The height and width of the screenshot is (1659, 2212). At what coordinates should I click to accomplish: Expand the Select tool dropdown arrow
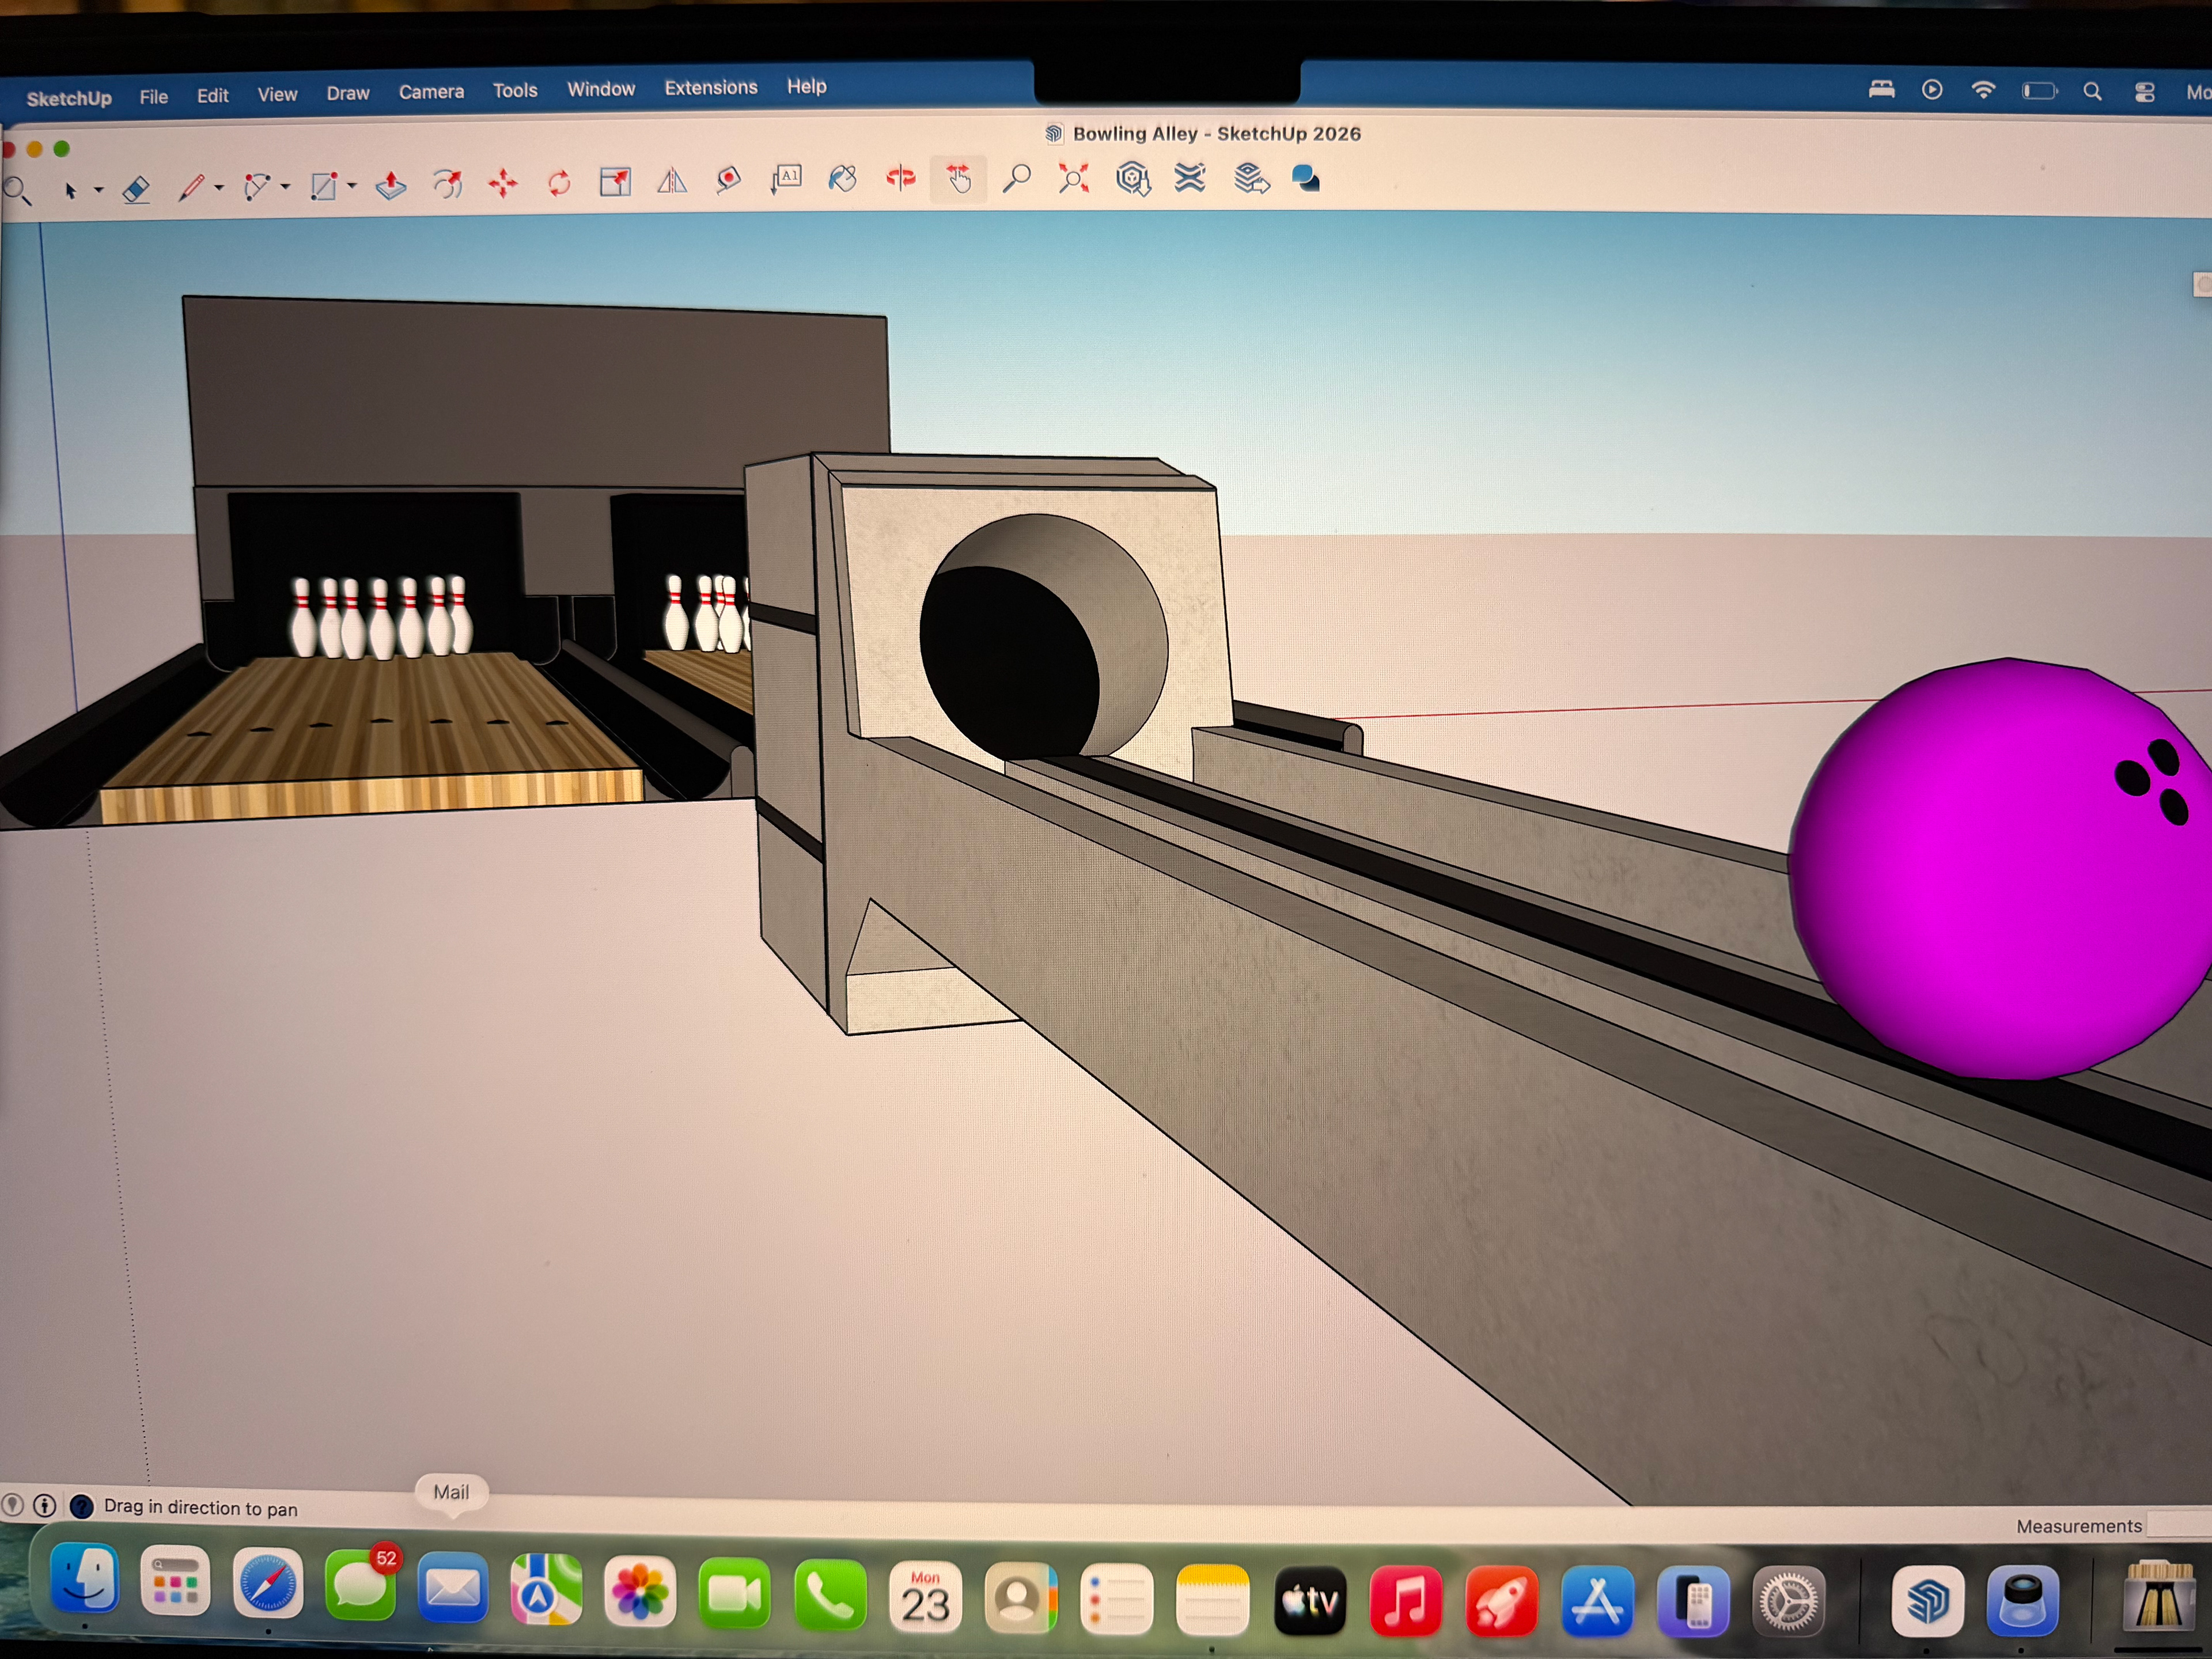click(x=99, y=189)
